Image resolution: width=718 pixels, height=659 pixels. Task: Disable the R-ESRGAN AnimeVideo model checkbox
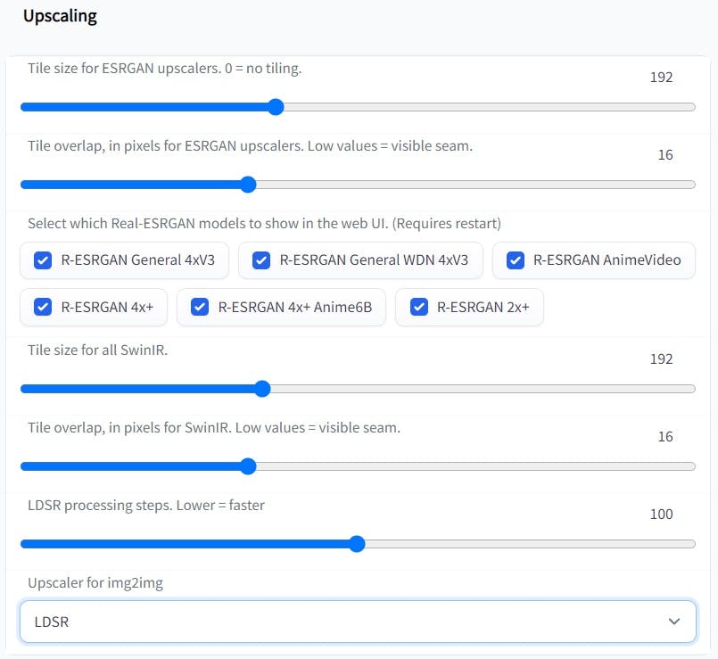pos(516,260)
